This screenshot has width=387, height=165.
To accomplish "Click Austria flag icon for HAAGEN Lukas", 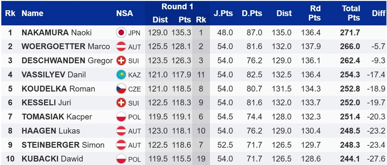I will 121,131.
